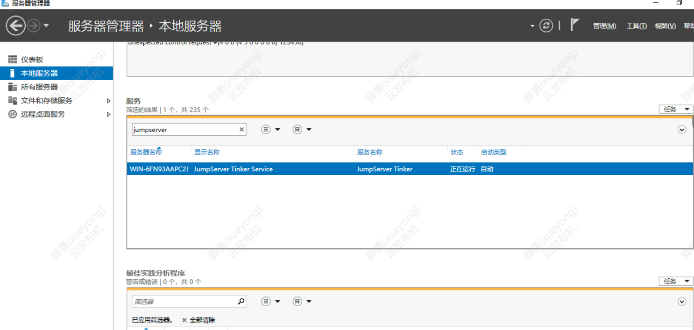This screenshot has height=330, width=694.
Task: Sort by 启动类型 column header
Action: pyautogui.click(x=494, y=152)
